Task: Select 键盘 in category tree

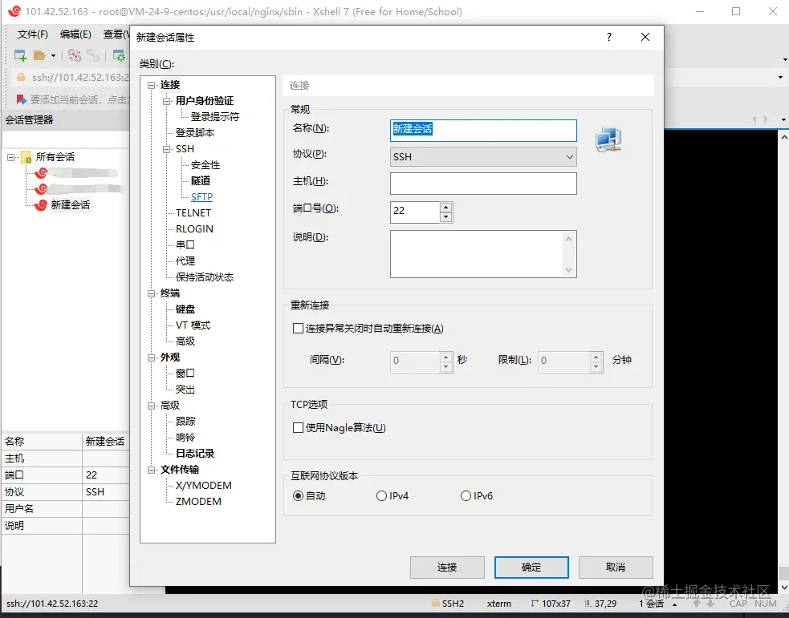Action: click(x=185, y=309)
